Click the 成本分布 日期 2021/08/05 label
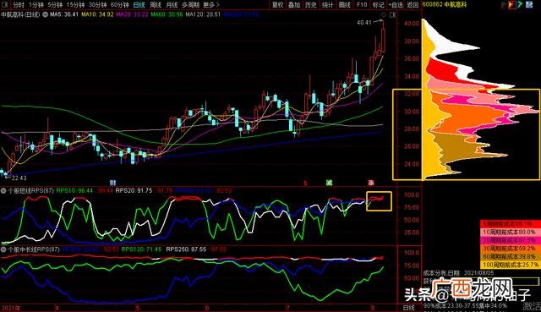The height and width of the screenshot is (312, 541). (458, 273)
